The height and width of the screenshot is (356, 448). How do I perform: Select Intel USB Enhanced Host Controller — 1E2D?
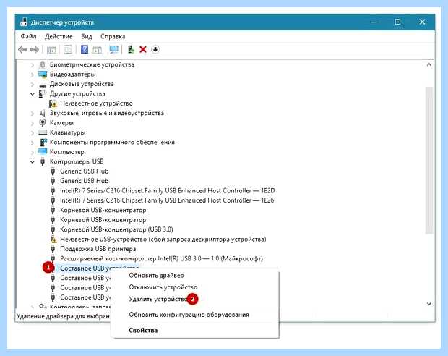(168, 190)
